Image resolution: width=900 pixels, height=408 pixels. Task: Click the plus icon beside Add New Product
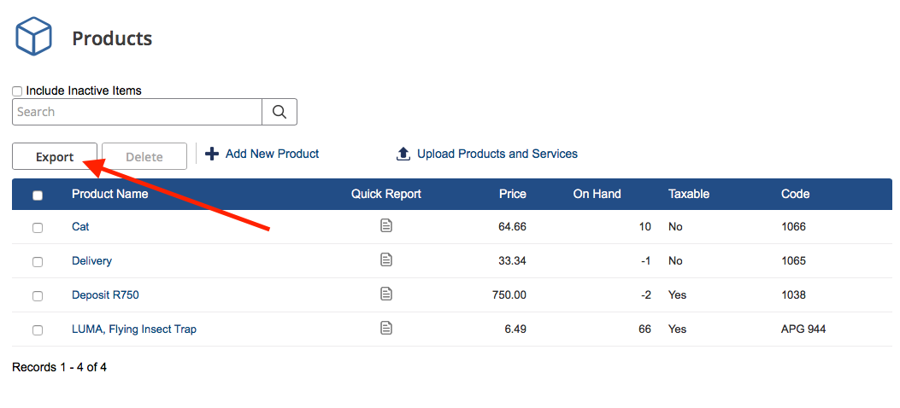[x=212, y=154]
